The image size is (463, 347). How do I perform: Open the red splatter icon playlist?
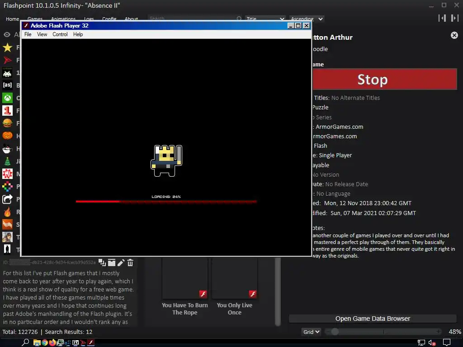(7, 174)
